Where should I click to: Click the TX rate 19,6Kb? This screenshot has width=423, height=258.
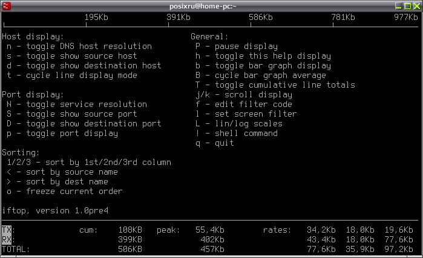[399, 230]
